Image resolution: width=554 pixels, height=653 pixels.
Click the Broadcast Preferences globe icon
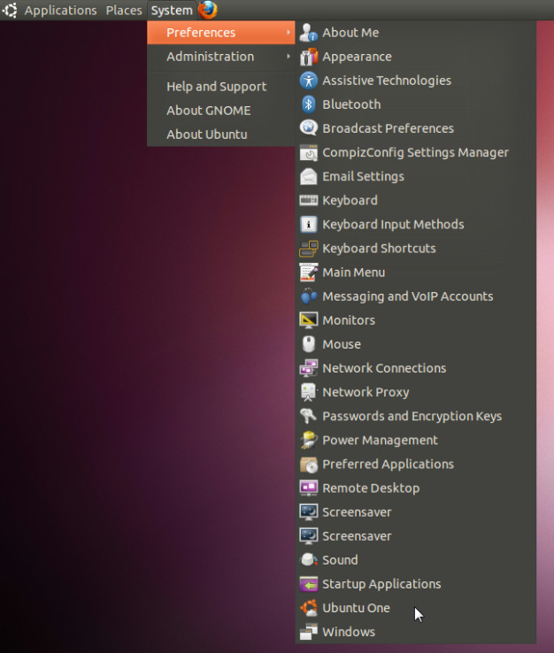(309, 128)
